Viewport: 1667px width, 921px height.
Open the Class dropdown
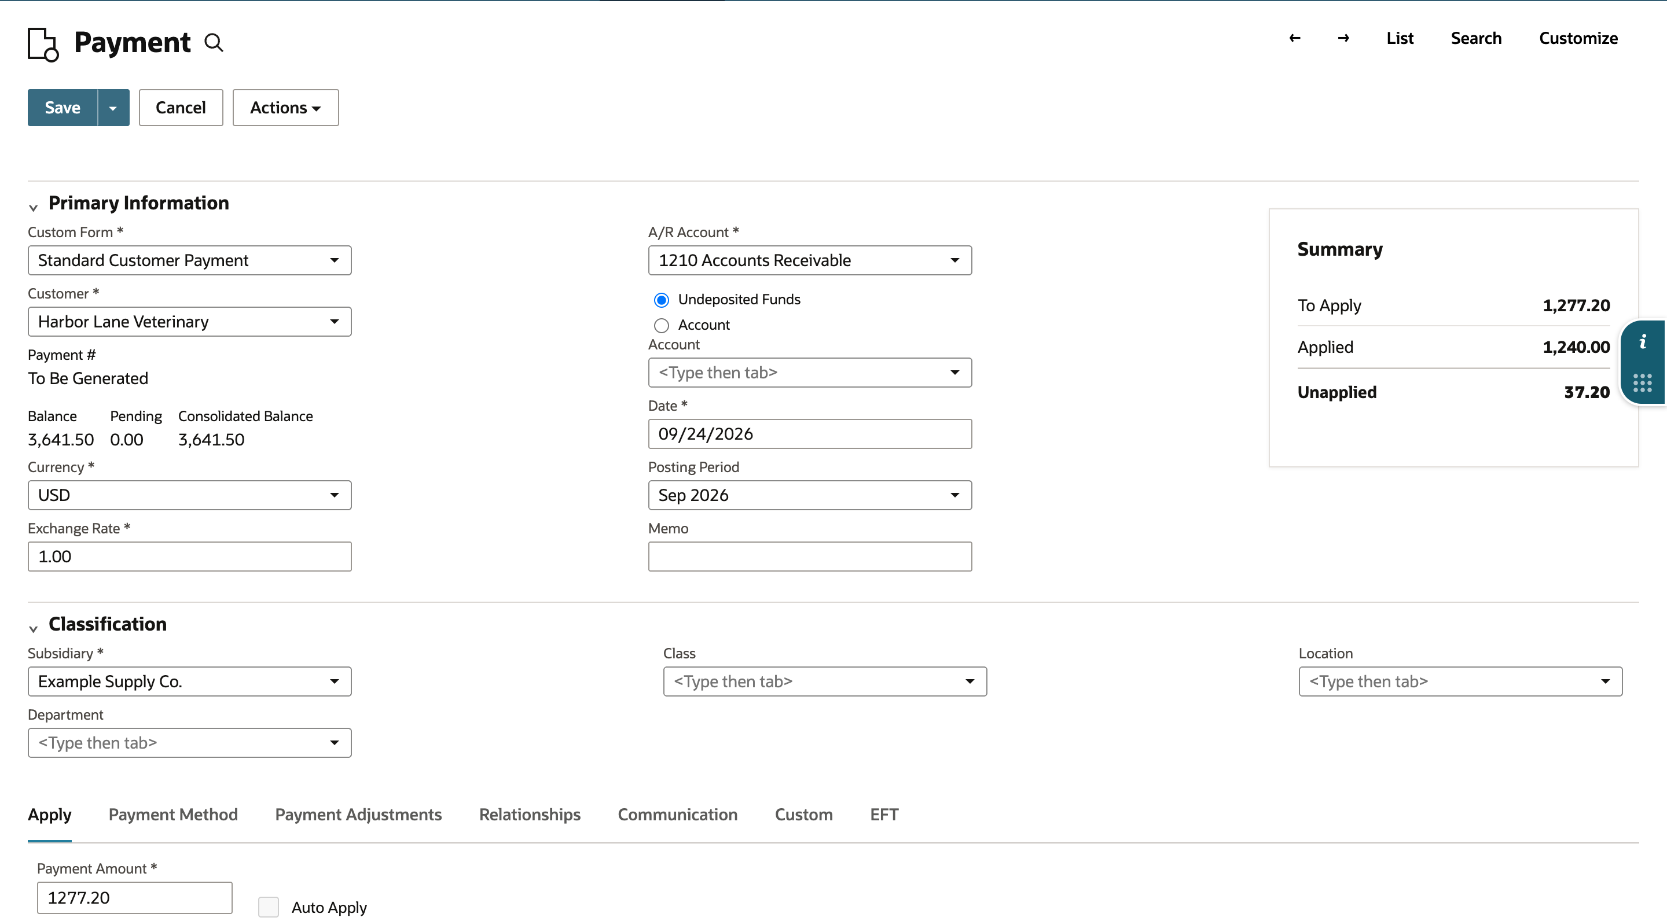(x=825, y=681)
